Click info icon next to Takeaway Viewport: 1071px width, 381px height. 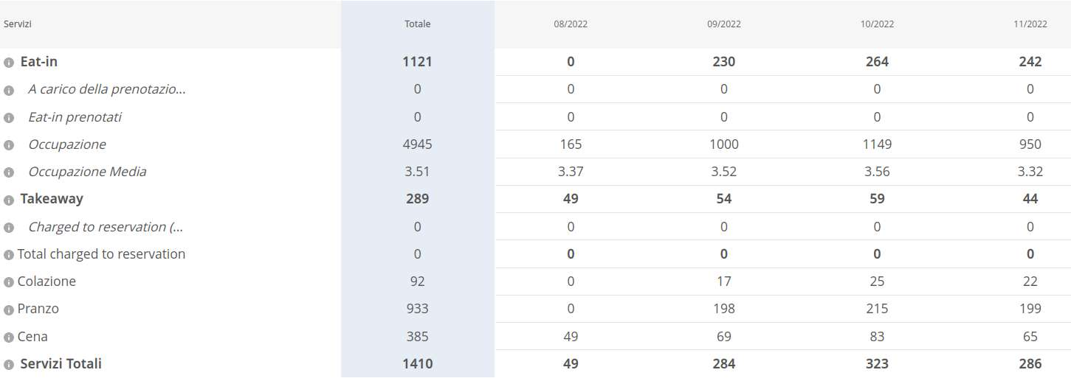pos(9,200)
